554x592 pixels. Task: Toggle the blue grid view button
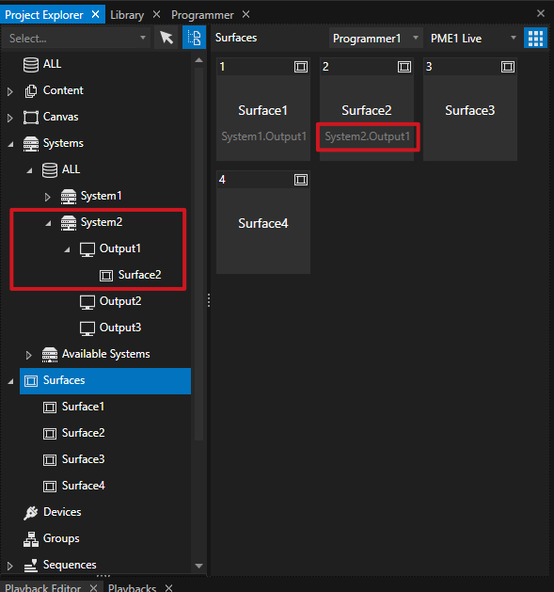pyautogui.click(x=535, y=39)
